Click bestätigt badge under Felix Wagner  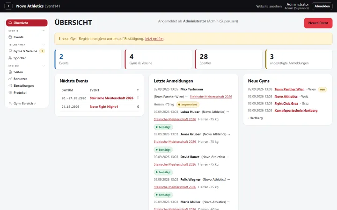tap(163, 195)
